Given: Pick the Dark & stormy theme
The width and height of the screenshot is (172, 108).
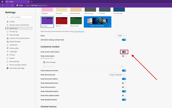Looking at the screenshot, I should pyautogui.click(x=90, y=11).
